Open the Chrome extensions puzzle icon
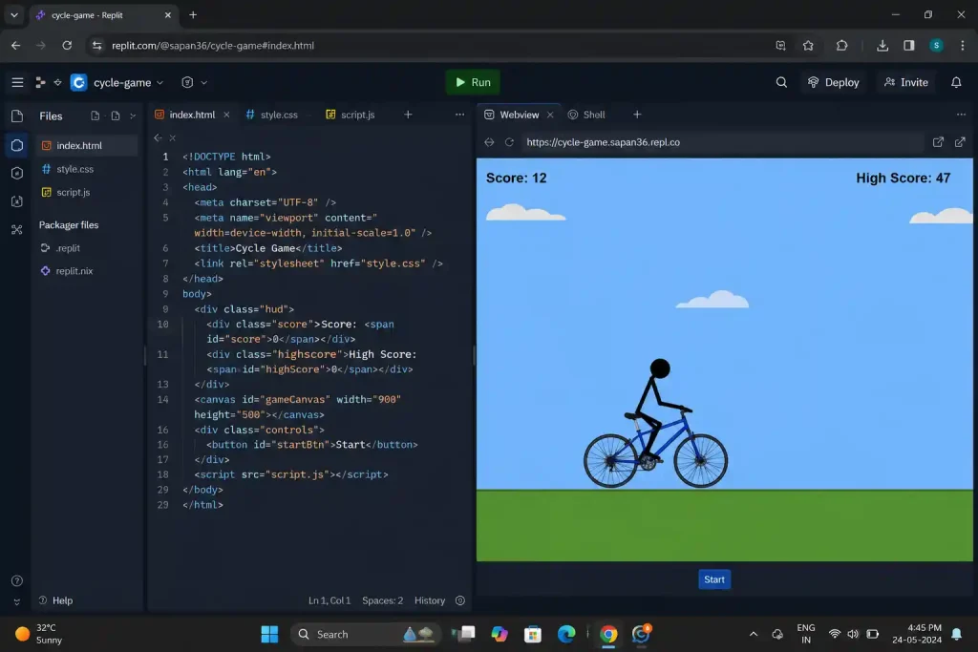This screenshot has width=978, height=652. tap(841, 46)
